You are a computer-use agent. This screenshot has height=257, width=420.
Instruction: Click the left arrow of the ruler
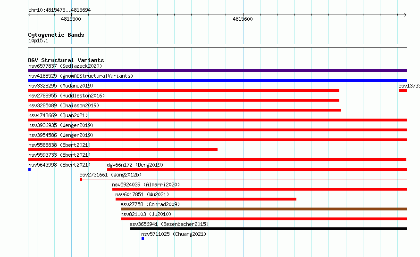click(29, 15)
